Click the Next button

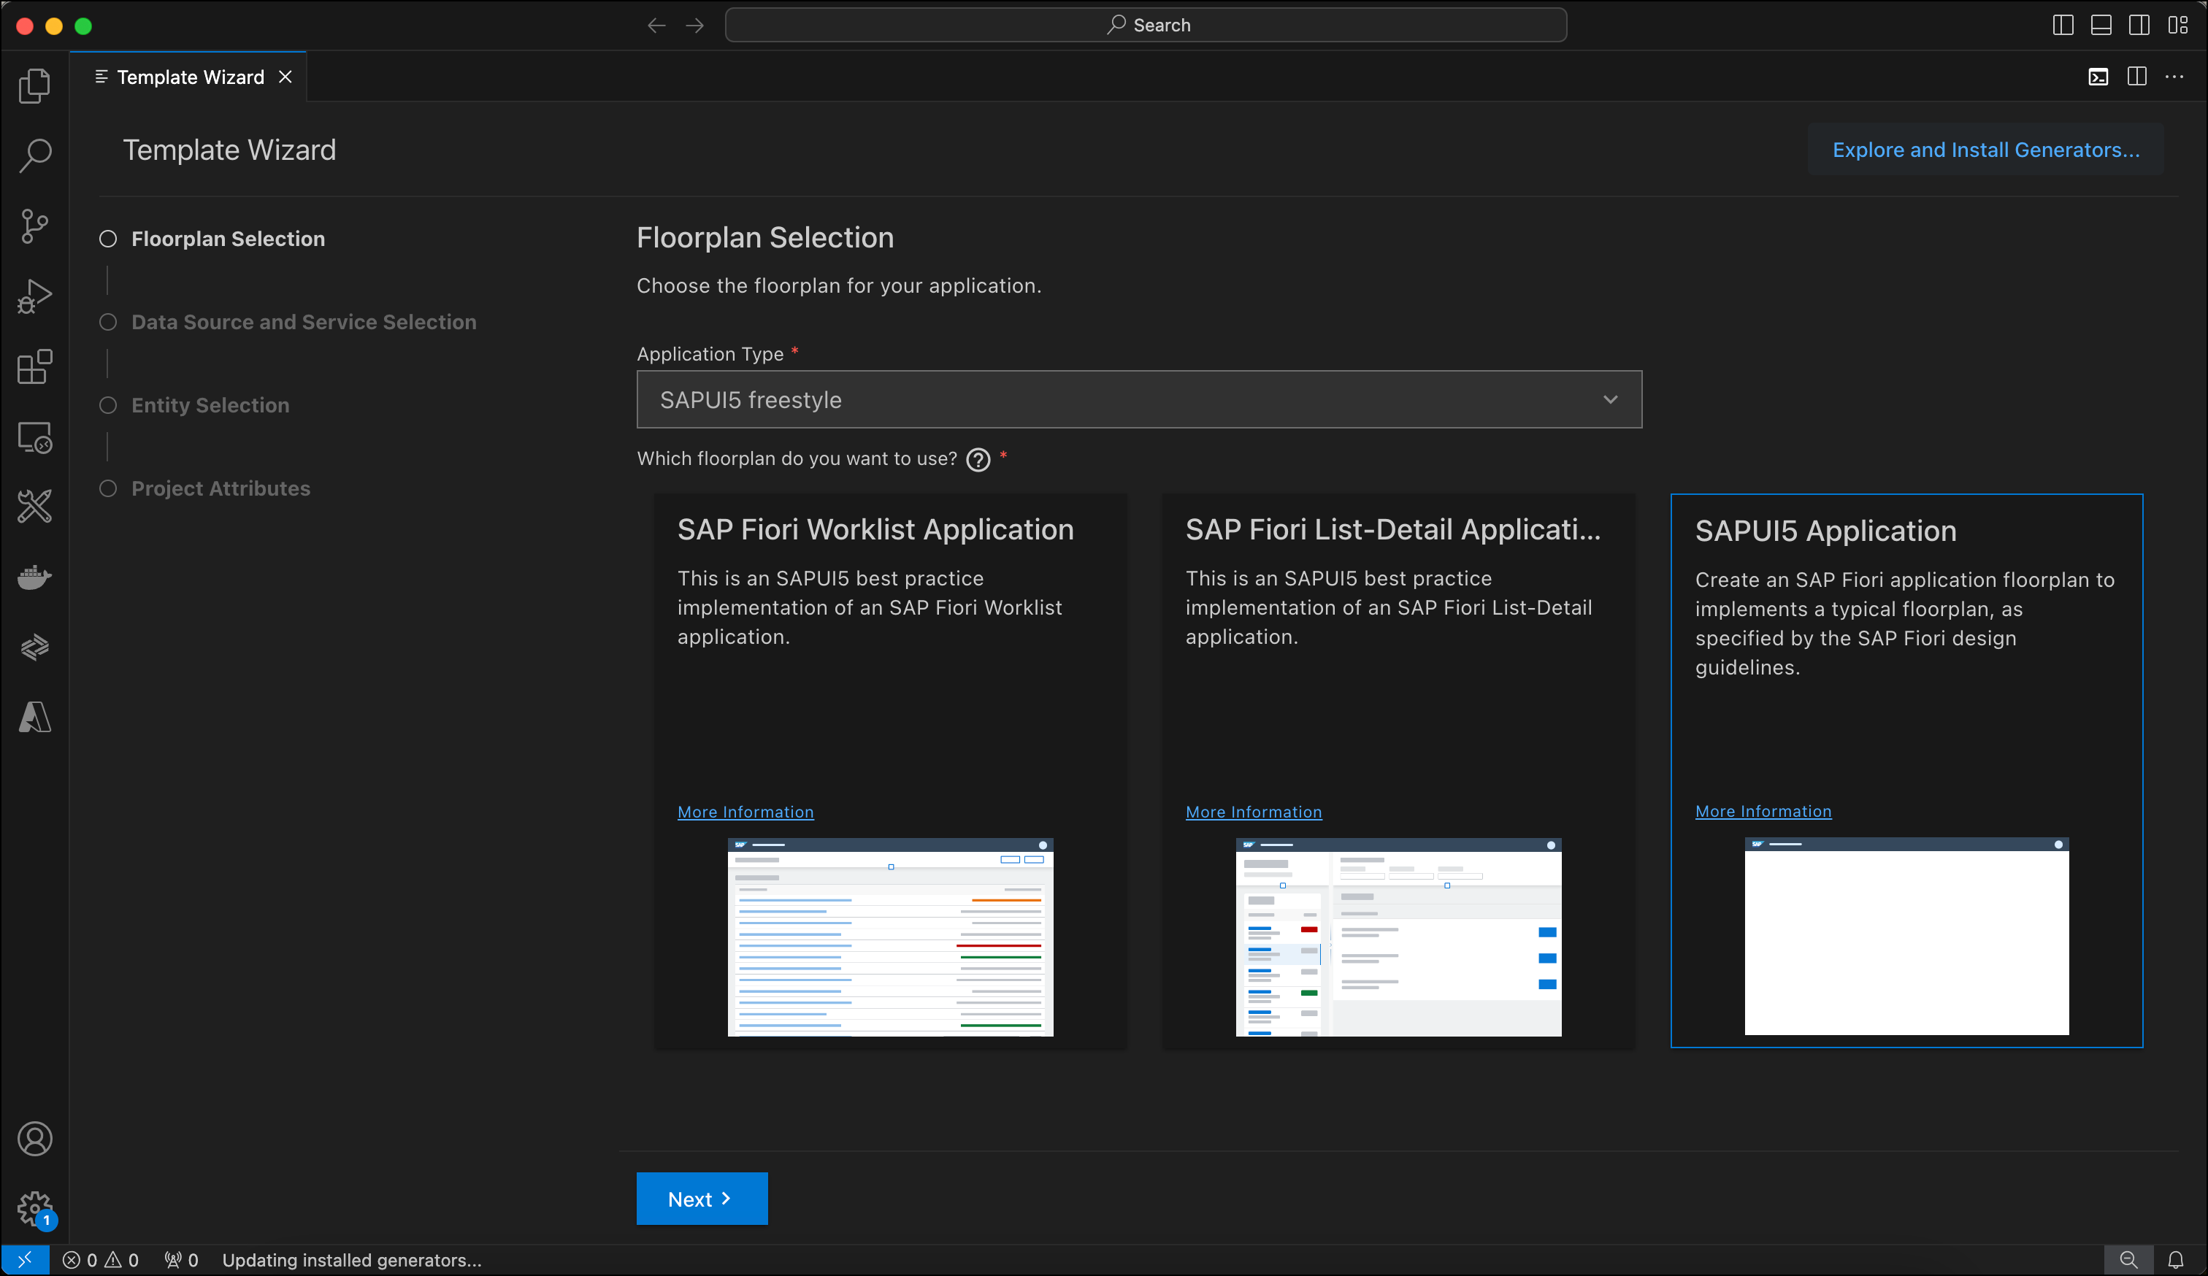pos(701,1198)
